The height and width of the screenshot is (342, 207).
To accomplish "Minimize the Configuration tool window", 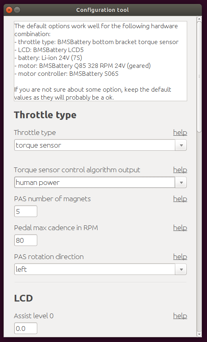I will pos(17,10).
